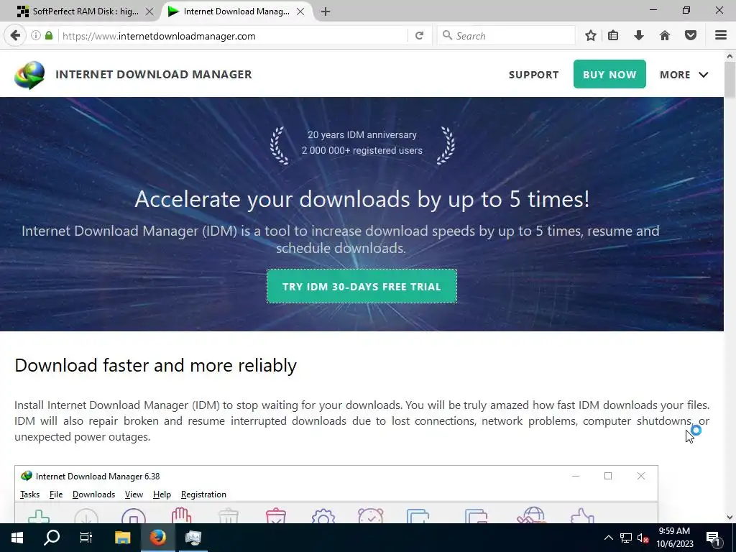Click the BUY NOW button
Viewport: 736px width, 552px height.
click(x=609, y=74)
